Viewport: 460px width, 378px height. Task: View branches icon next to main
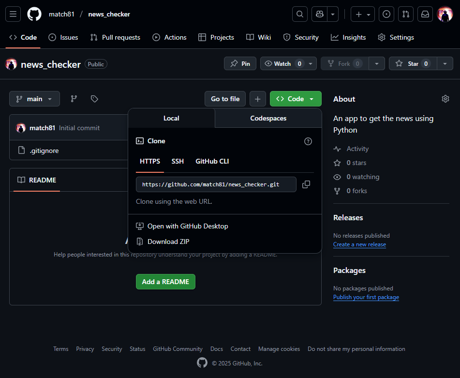coord(74,99)
